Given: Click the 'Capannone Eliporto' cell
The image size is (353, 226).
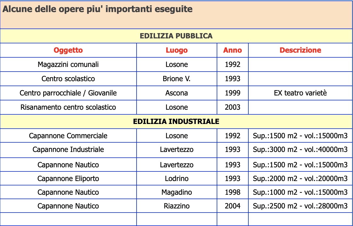Looking at the screenshot, I should 68,179.
